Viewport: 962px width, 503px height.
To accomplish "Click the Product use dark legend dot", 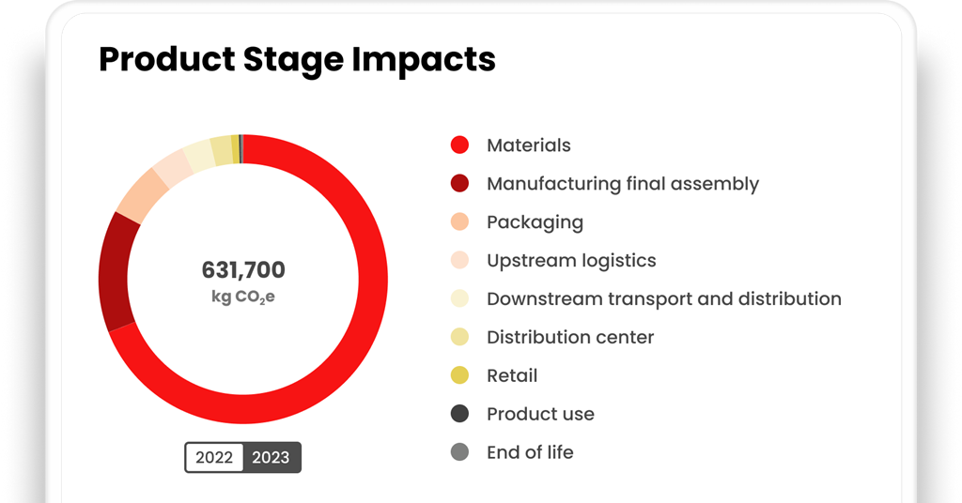I will coord(459,414).
